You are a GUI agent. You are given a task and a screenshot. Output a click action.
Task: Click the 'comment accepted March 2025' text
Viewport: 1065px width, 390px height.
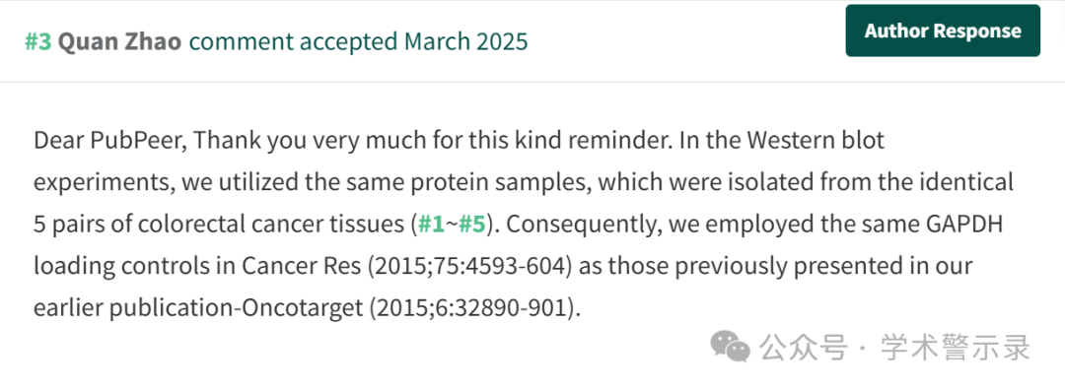coord(358,42)
